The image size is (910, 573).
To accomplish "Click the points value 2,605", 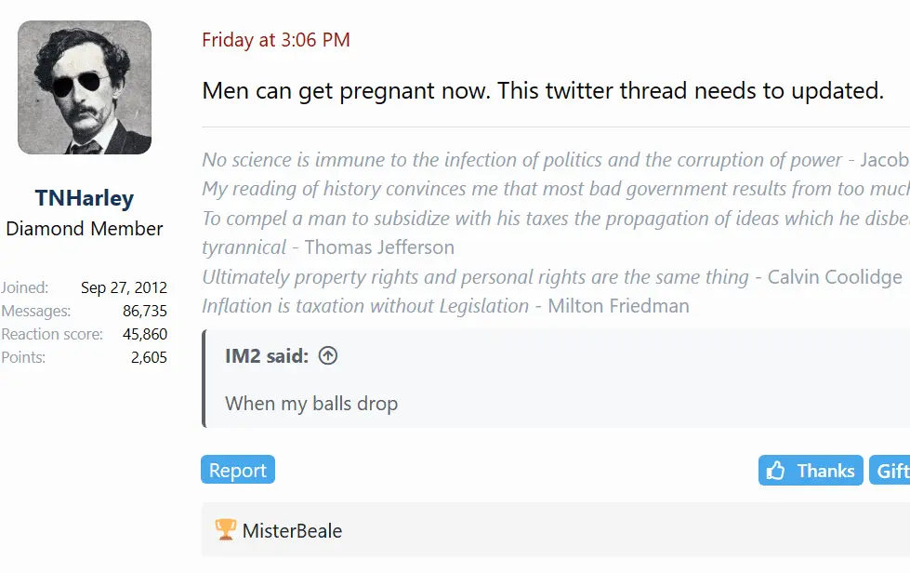I will point(149,357).
